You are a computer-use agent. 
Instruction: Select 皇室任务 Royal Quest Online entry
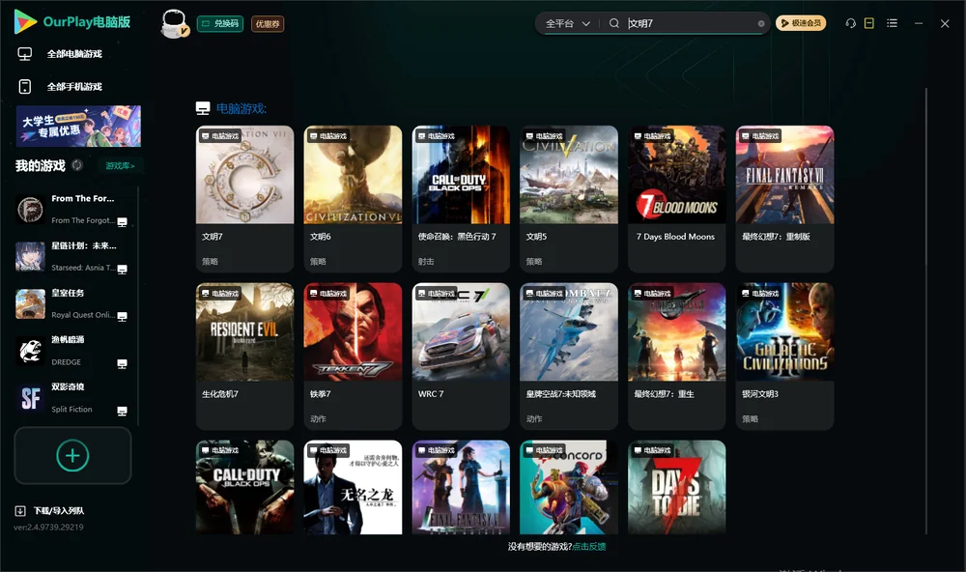pyautogui.click(x=72, y=303)
